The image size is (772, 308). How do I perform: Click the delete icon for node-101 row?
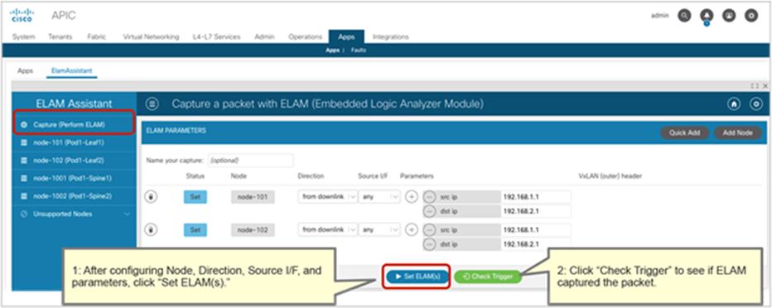tap(152, 197)
